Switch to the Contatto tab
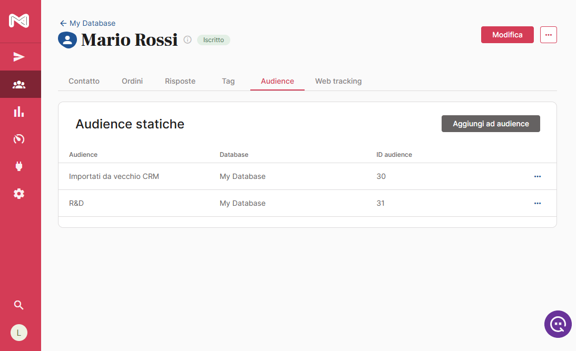576x351 pixels. coord(84,81)
